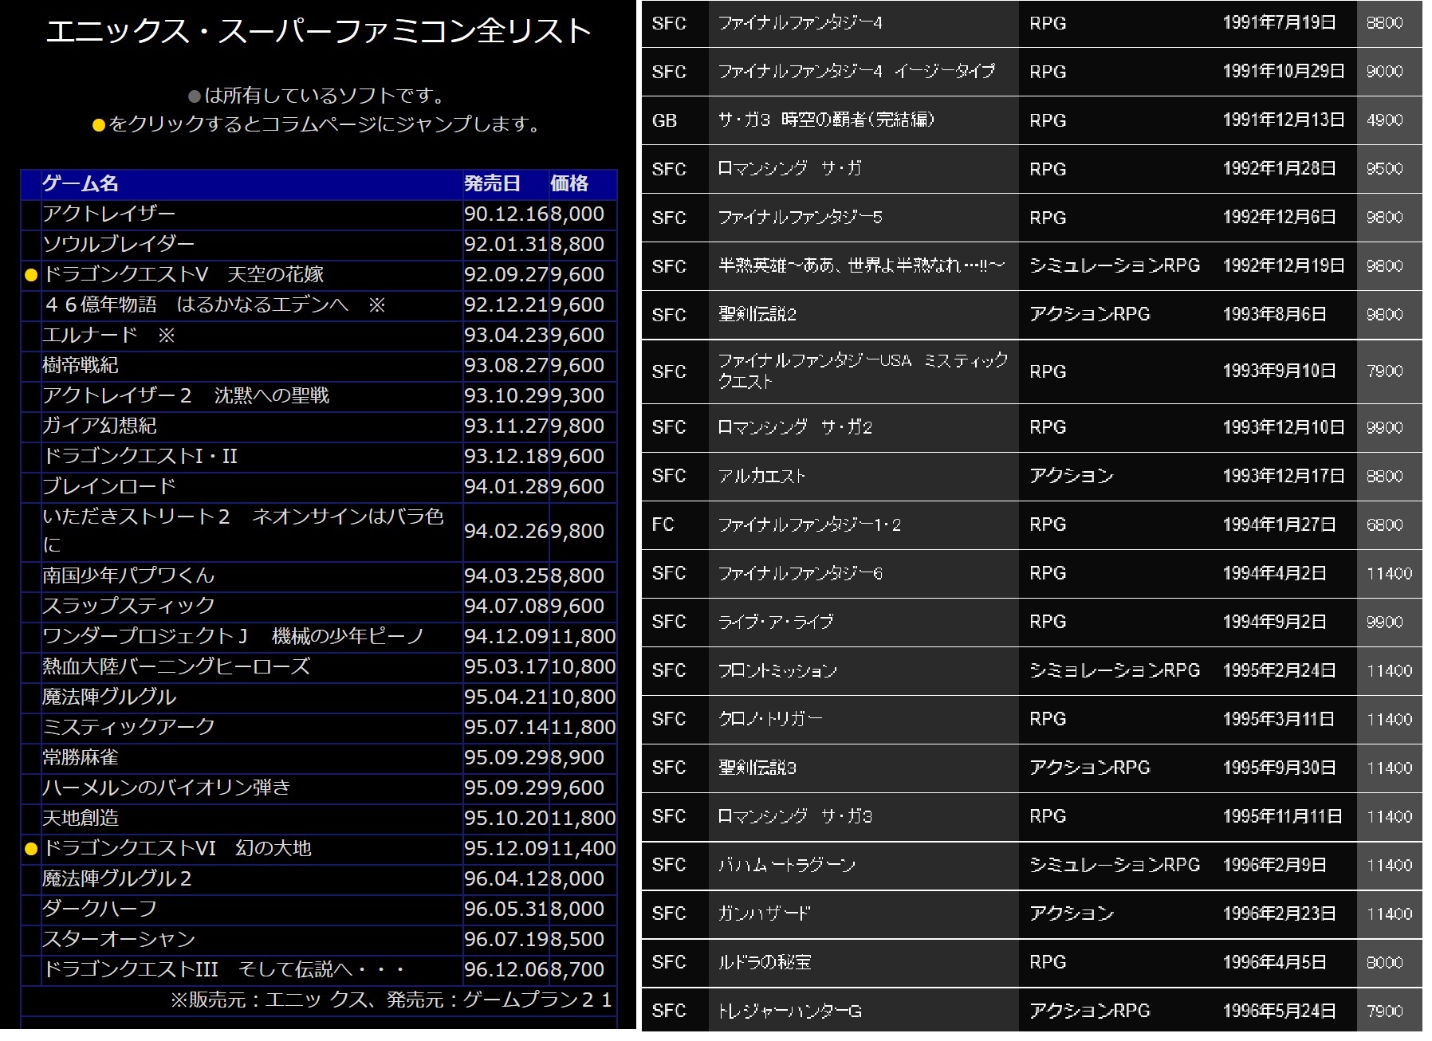Select the ライブ・ア・ライブ title
This screenshot has height=1041, width=1432.
[x=775, y=622]
